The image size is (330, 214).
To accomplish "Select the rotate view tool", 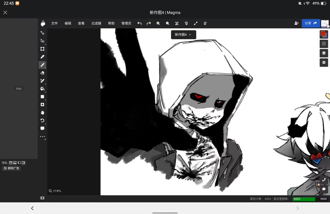I will pos(42,121).
